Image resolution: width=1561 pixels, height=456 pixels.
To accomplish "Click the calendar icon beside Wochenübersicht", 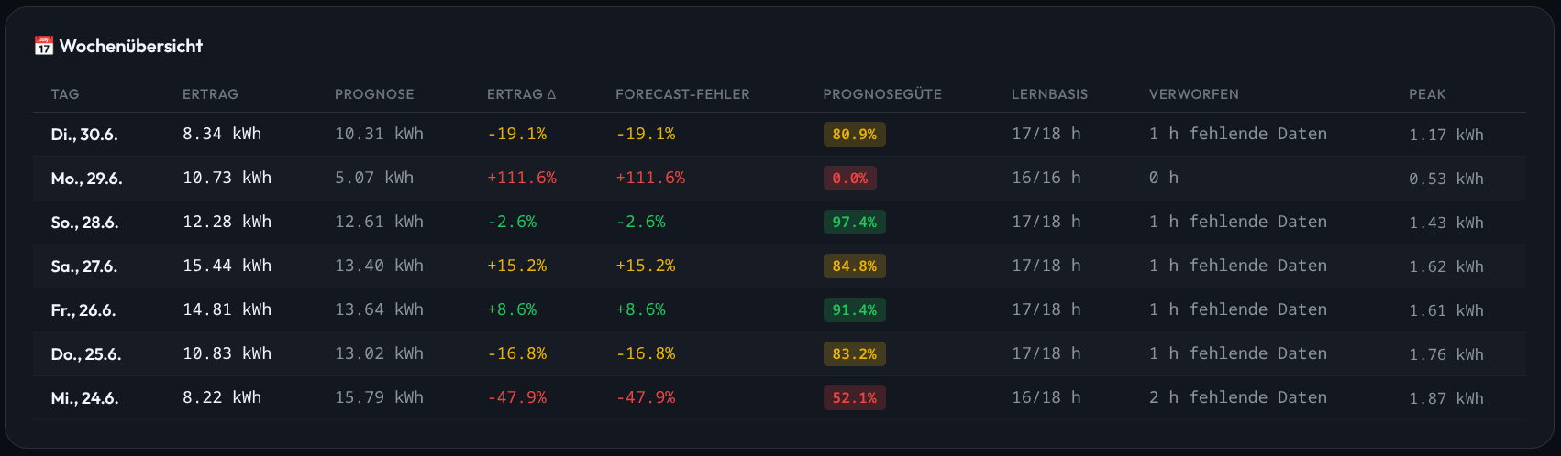I will (x=44, y=46).
